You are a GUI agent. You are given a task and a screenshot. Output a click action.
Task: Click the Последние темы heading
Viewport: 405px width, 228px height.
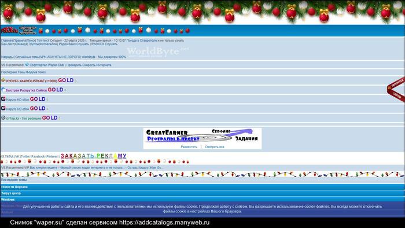click(x=14, y=180)
